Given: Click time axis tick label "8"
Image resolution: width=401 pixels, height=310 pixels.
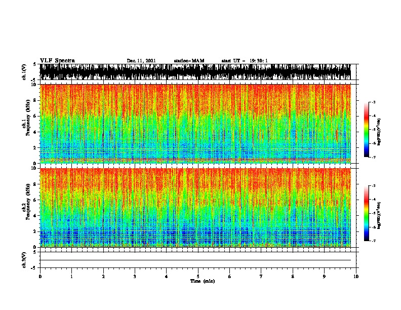Looking at the screenshot, I should (x=293, y=277).
